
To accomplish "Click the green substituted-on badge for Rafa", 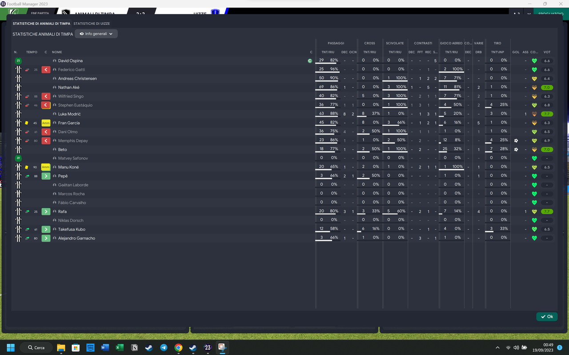I will click(46, 212).
